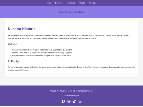Viewport: 143px width, 107px height.
Task: Click the Valores heading
Action: click(x=13, y=44)
